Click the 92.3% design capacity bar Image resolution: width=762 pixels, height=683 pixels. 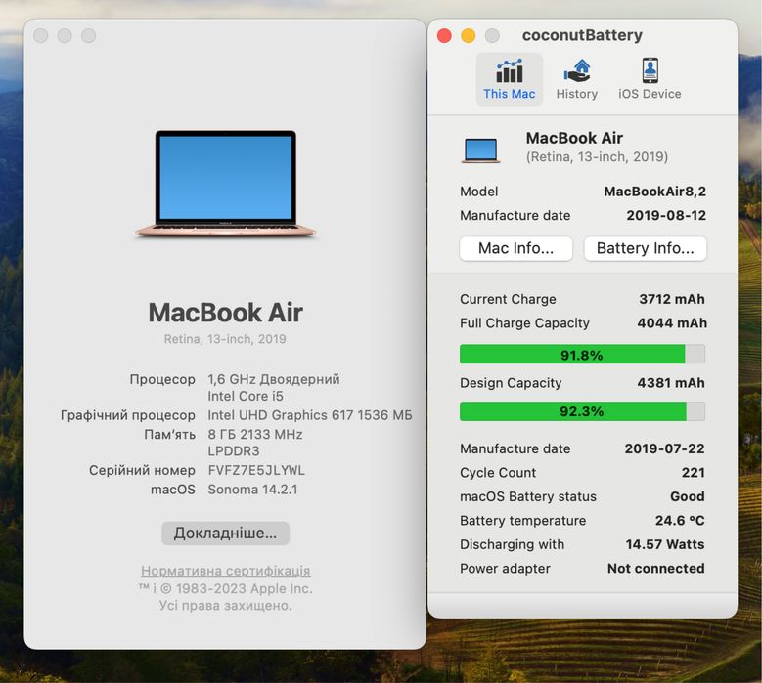[x=582, y=411]
